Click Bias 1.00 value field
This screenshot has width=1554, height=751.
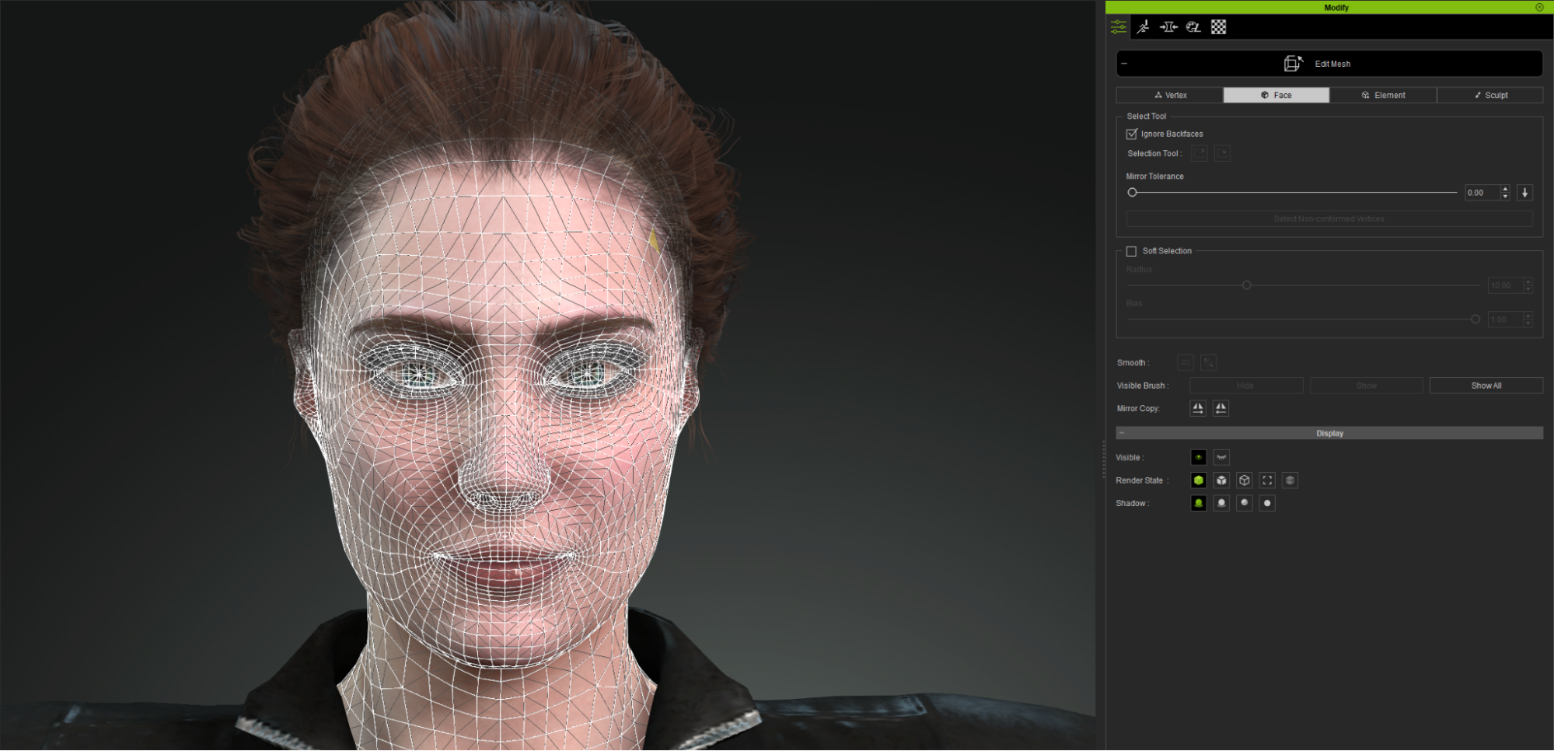click(1505, 320)
